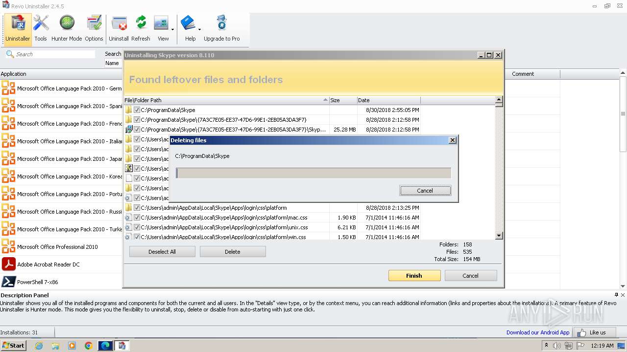Click the View toolbar icon

161,23
